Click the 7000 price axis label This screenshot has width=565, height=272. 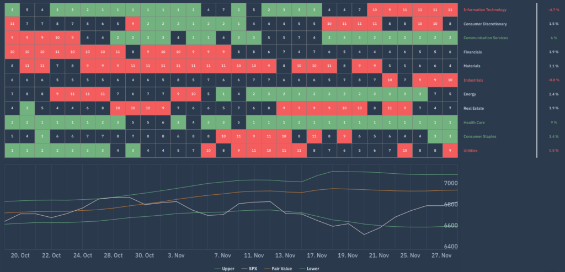tap(450, 183)
